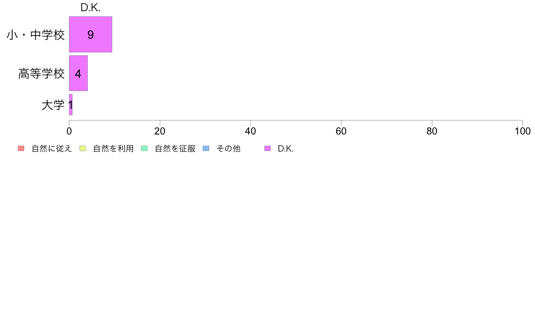535x331 pixels.
Task: Click the magenta D.K. legend swatch
Action: tap(267, 148)
